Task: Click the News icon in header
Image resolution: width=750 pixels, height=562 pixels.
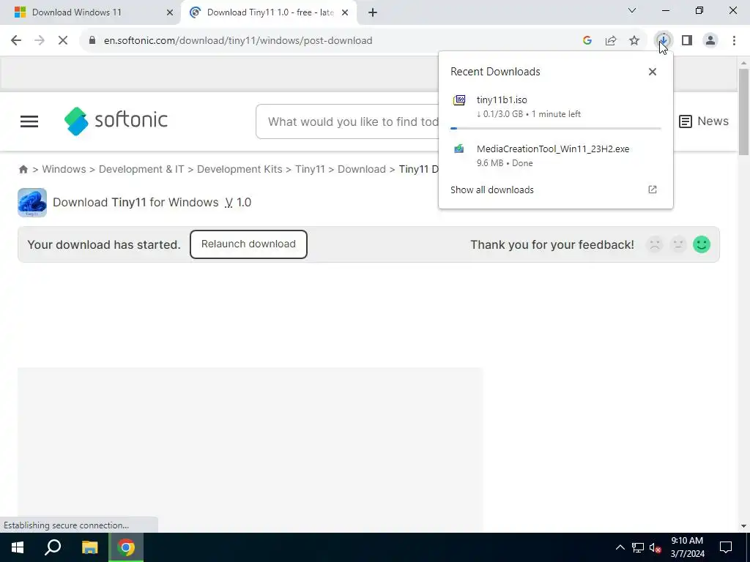Action: click(x=686, y=121)
